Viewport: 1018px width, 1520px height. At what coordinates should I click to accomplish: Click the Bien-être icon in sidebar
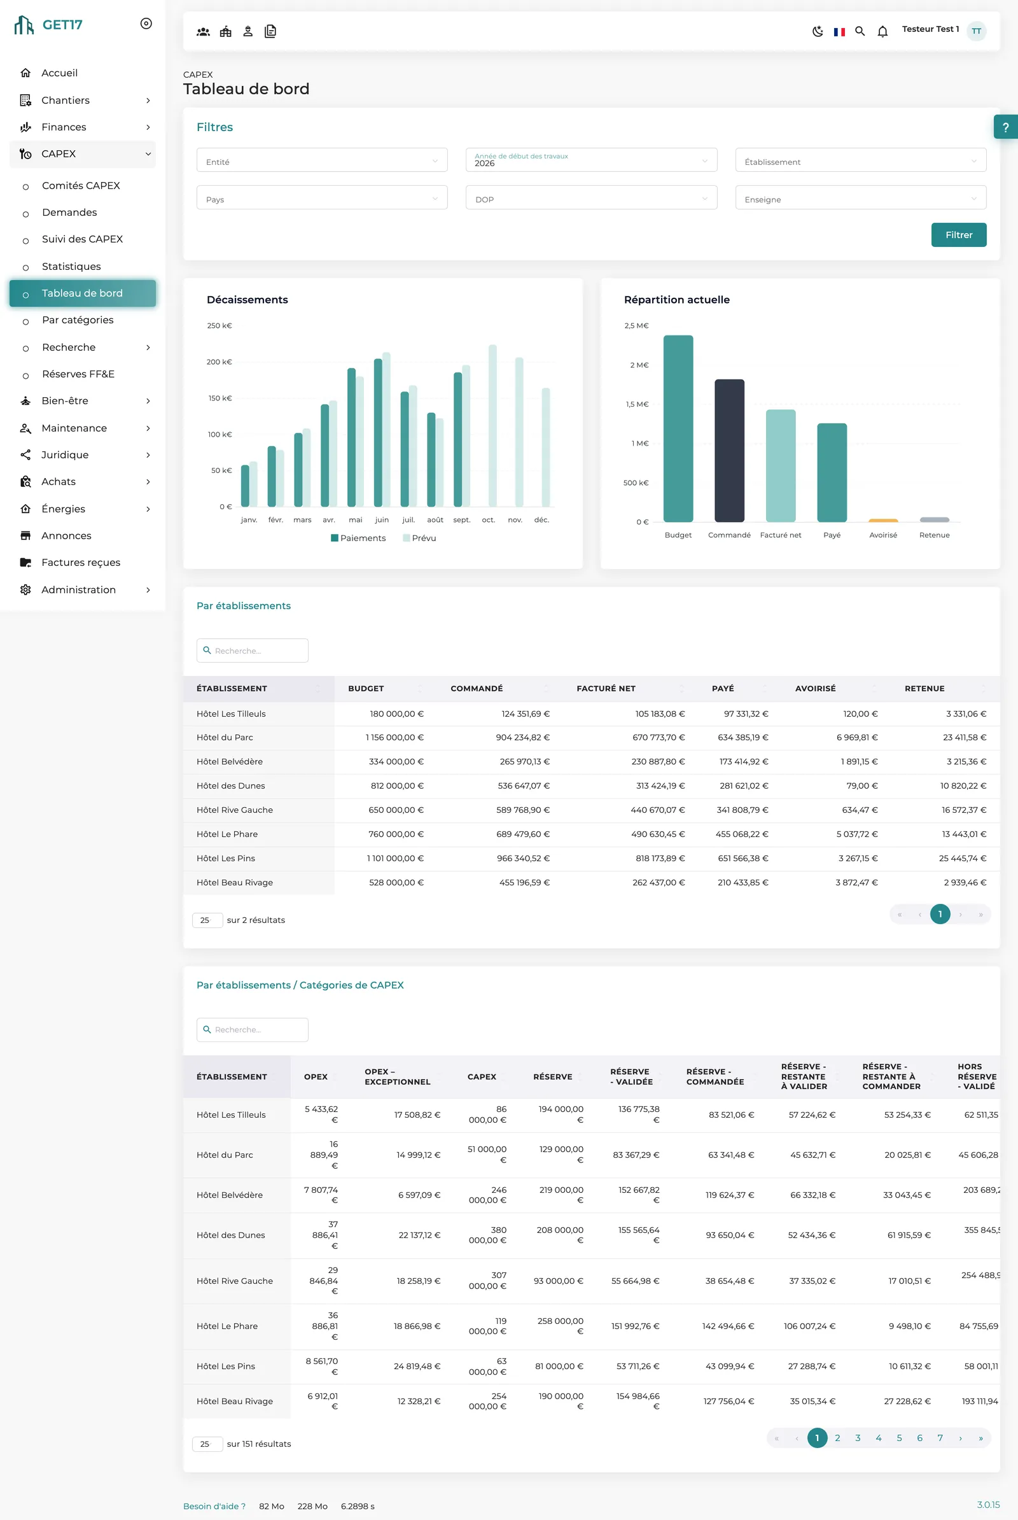(x=25, y=401)
